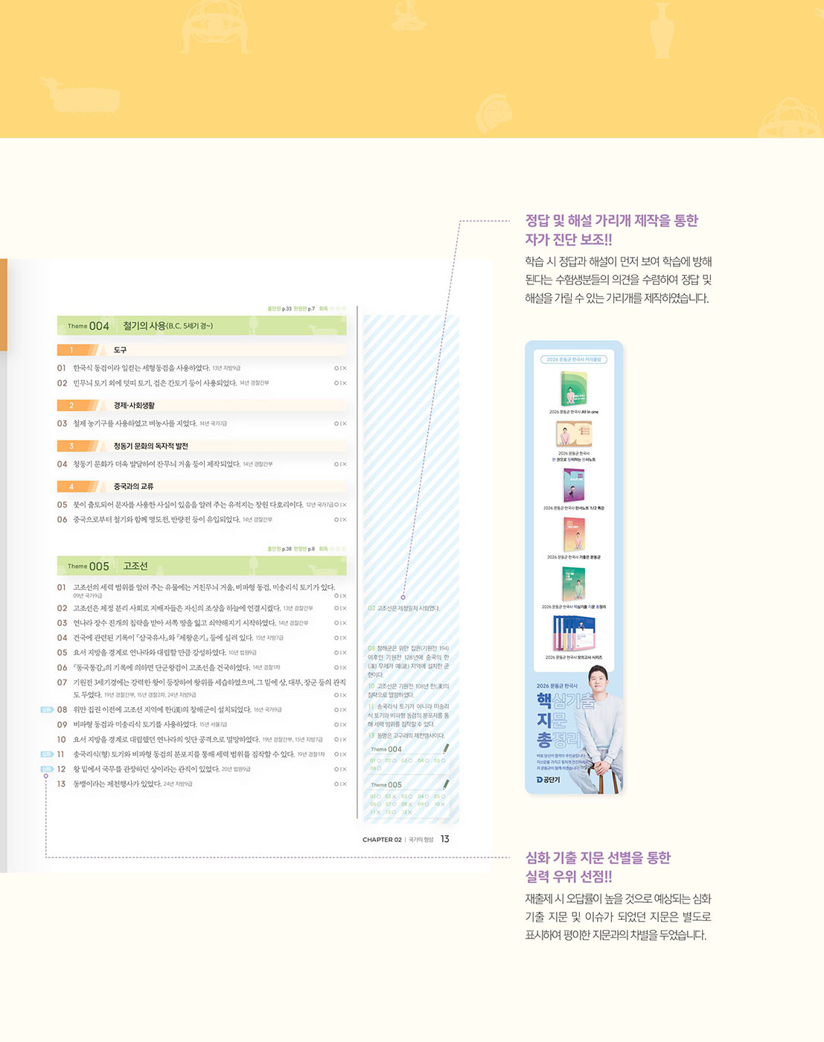The height and width of the screenshot is (1042, 824).
Task: Select the Theme 005 고조선 header
Action: [x=201, y=566]
